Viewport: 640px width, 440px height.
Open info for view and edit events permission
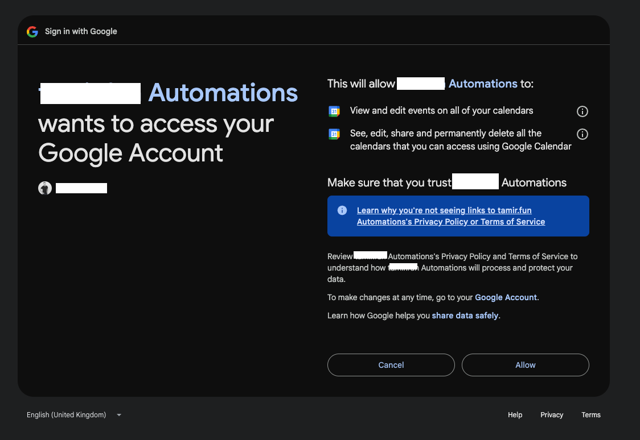pos(582,111)
